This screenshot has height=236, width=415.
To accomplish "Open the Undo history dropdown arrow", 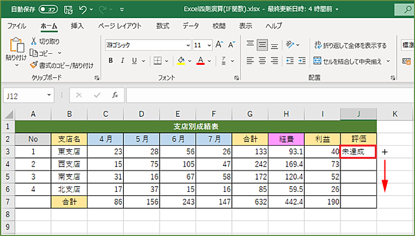I will [91, 10].
